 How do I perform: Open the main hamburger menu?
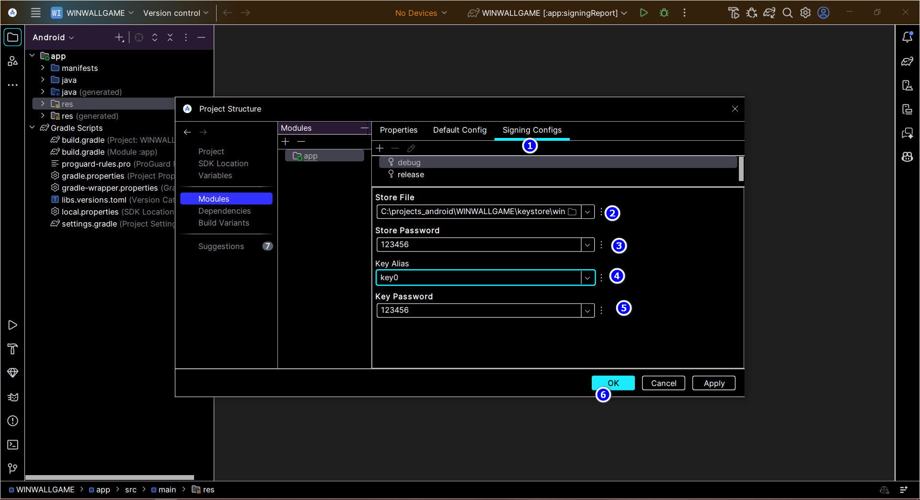tap(35, 13)
